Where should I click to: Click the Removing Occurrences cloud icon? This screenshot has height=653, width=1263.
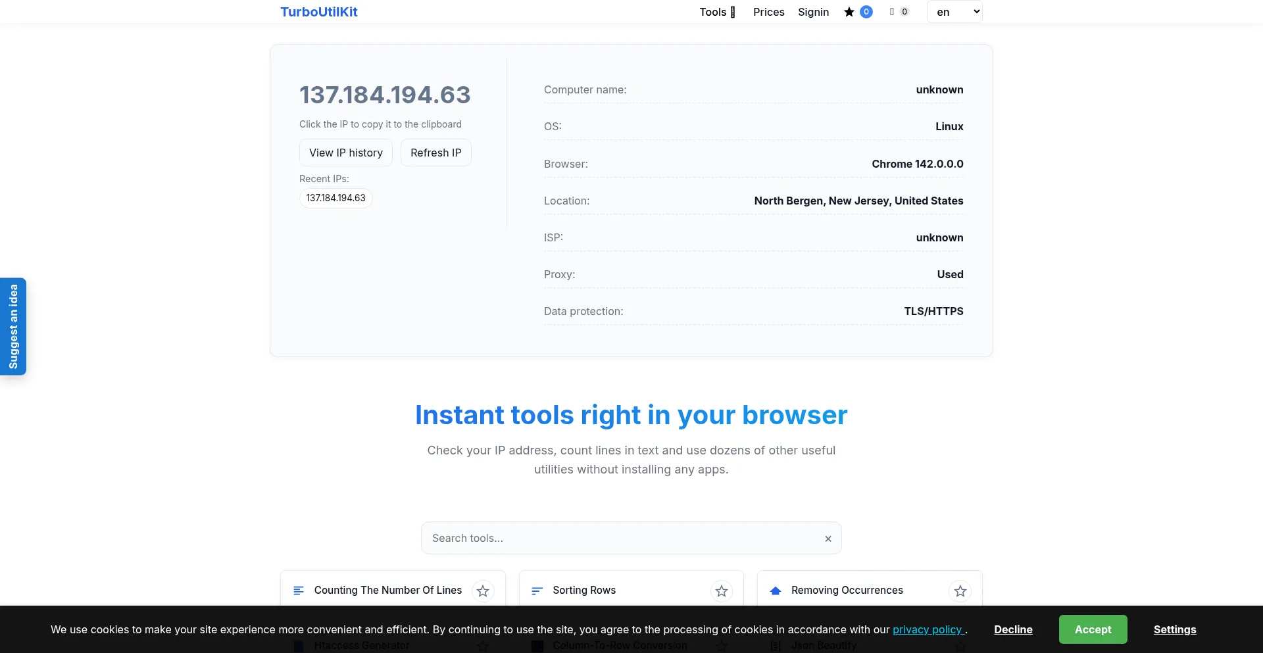776,590
